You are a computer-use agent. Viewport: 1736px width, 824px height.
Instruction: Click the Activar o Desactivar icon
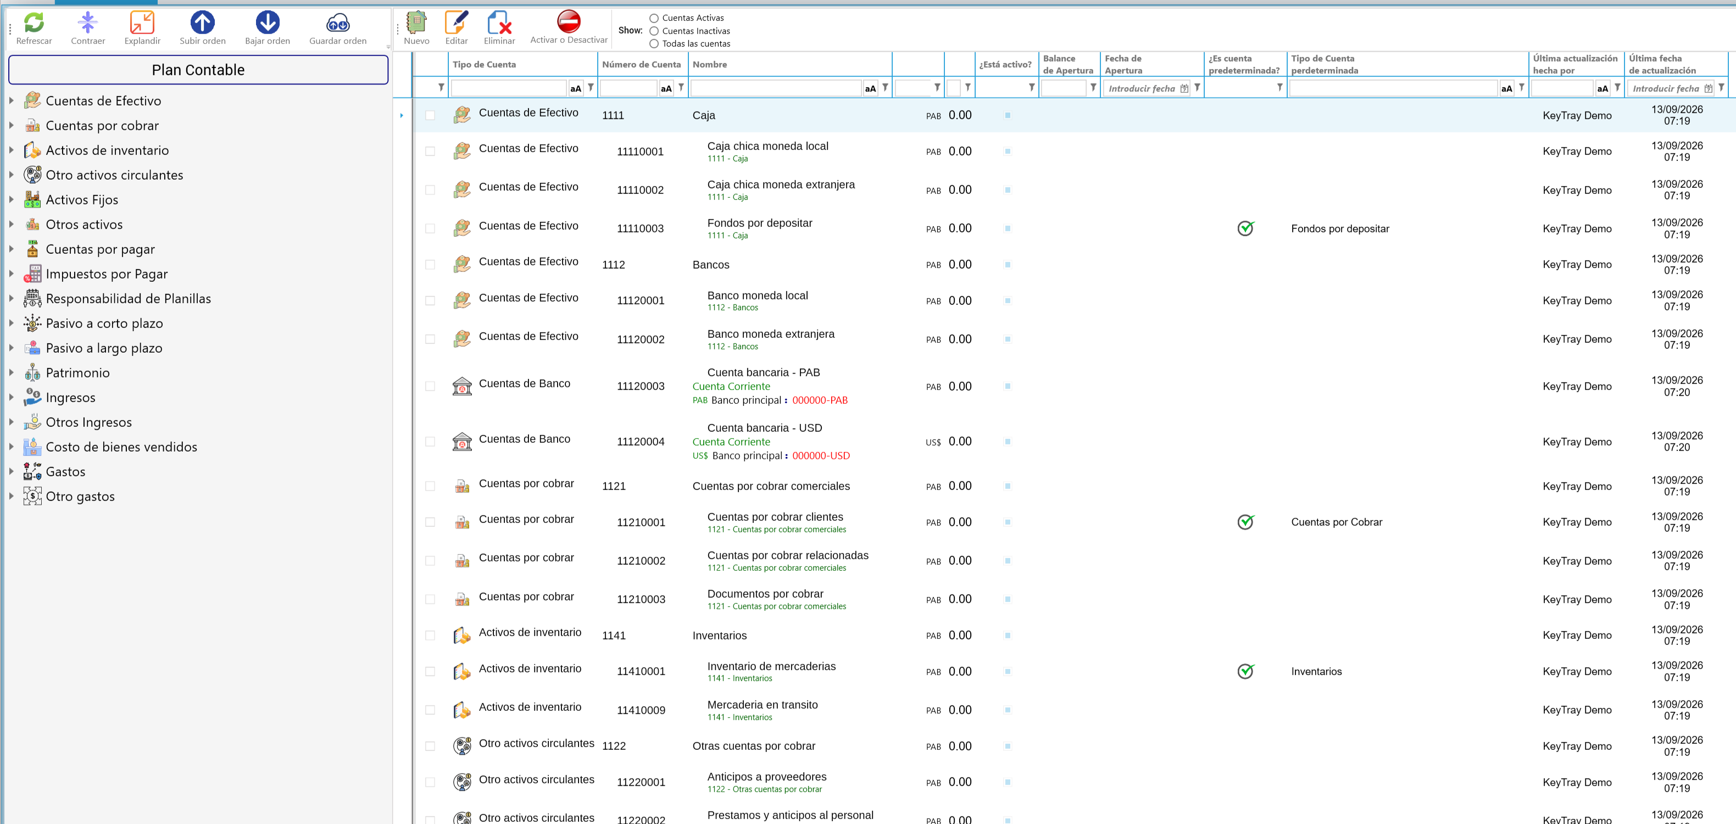tap(569, 21)
